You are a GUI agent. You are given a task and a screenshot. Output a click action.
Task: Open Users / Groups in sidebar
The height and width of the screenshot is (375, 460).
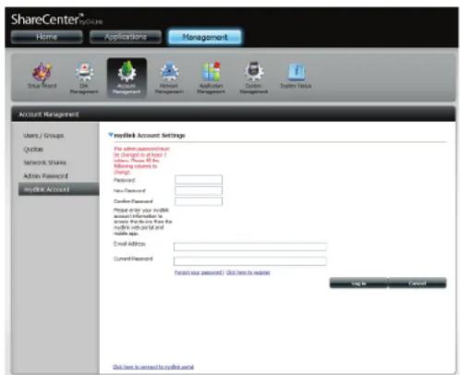[x=43, y=136]
